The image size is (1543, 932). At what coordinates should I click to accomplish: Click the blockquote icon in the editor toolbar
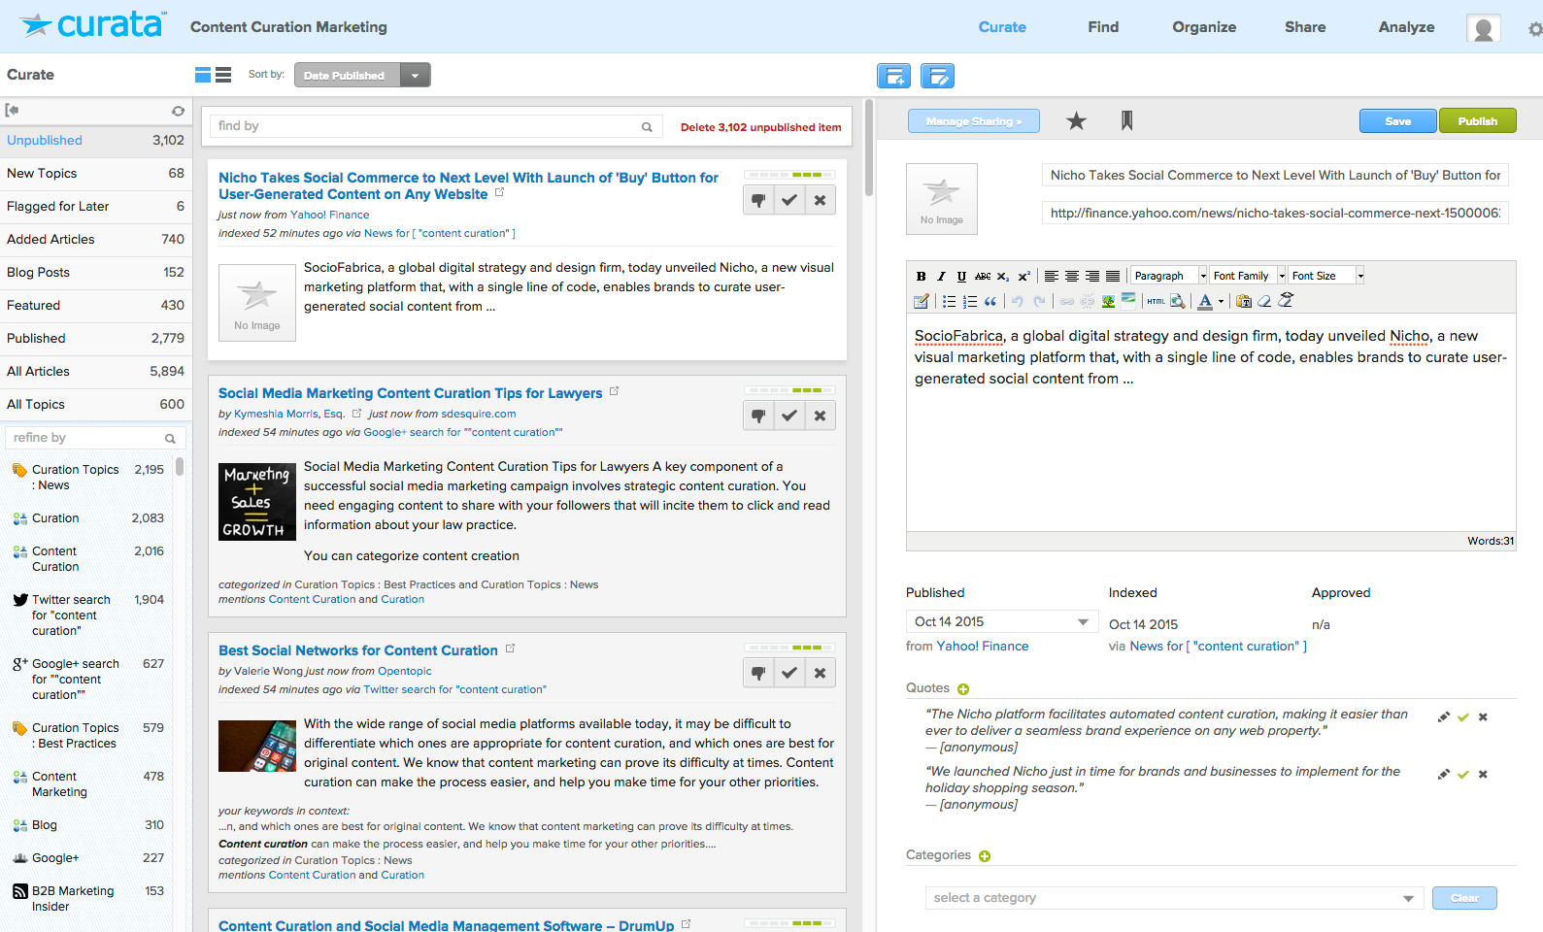pos(990,301)
